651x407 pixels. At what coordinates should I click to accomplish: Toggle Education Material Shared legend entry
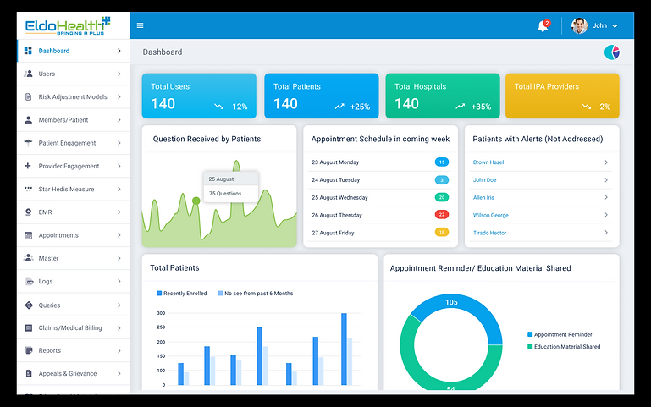point(564,346)
